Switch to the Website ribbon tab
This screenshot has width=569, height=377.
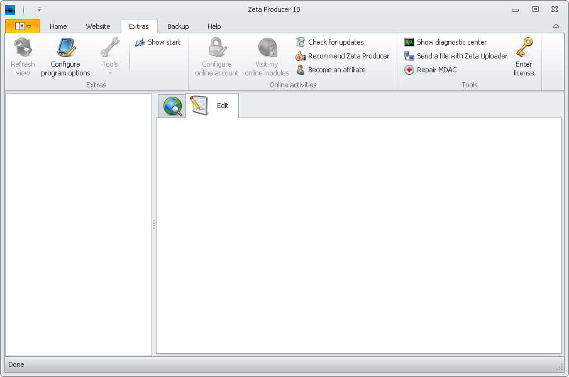(98, 26)
